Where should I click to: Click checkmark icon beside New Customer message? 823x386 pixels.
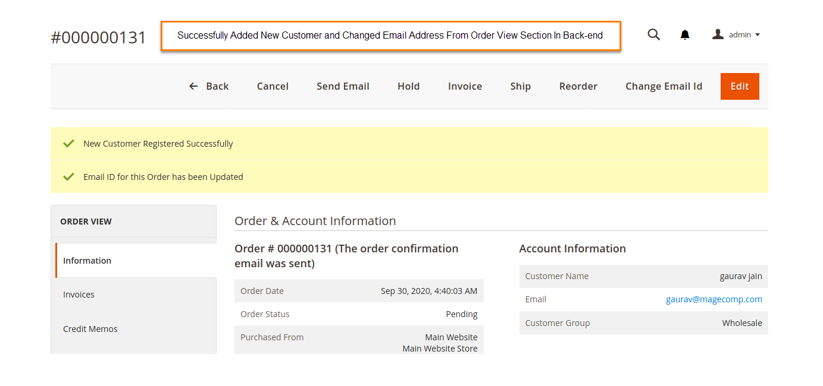69,144
